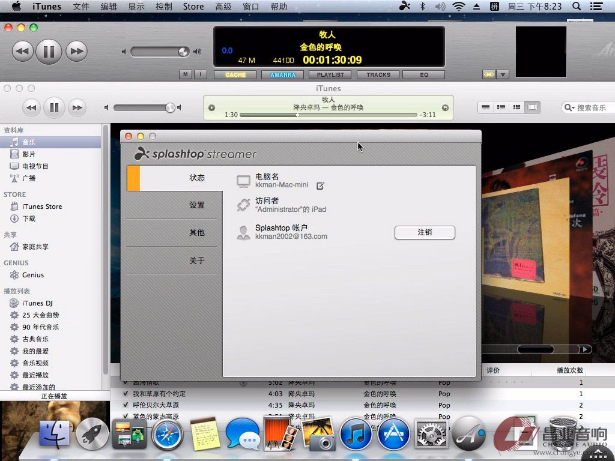Click the small play icon in iTunes display

click(x=211, y=108)
